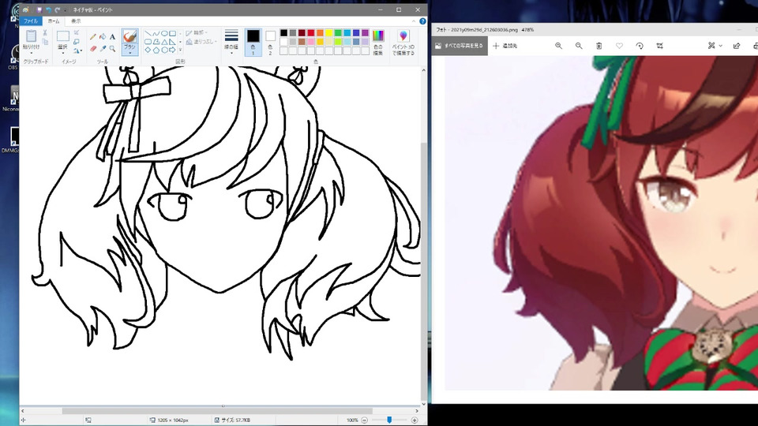Choose the oval shape
Viewport: 758px width, 426px height.
(164, 33)
